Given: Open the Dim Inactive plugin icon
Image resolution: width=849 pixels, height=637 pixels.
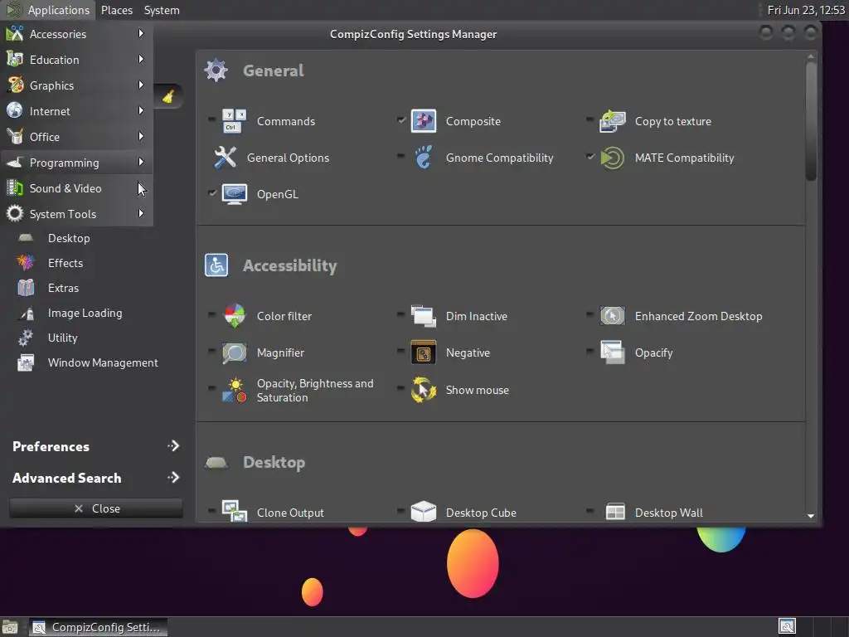Looking at the screenshot, I should click(x=424, y=316).
